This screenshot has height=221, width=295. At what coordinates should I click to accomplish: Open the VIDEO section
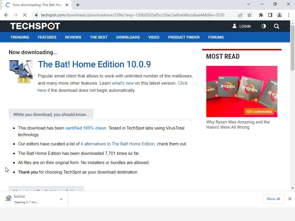(x=154, y=37)
